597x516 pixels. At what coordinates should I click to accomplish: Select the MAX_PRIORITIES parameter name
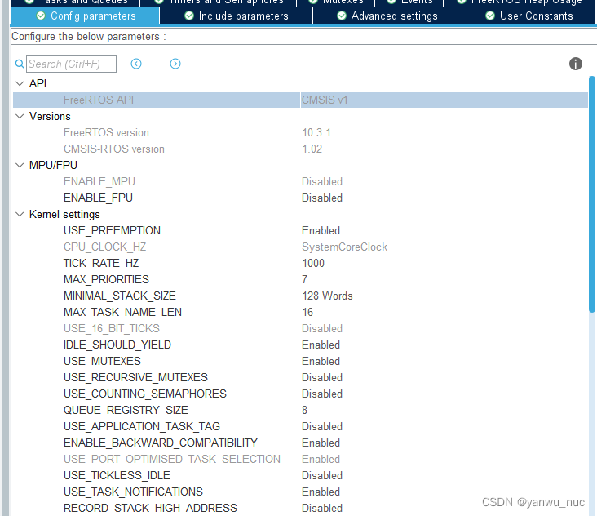[x=106, y=280]
